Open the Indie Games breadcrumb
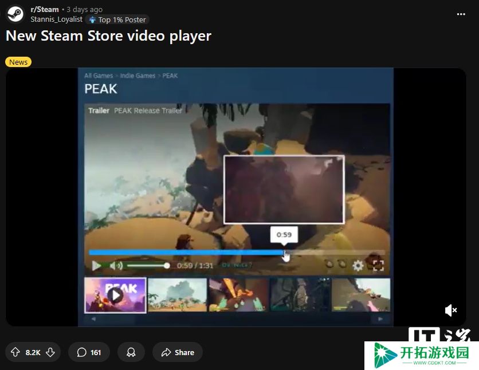Viewport: 479px width, 370px height. click(x=138, y=76)
